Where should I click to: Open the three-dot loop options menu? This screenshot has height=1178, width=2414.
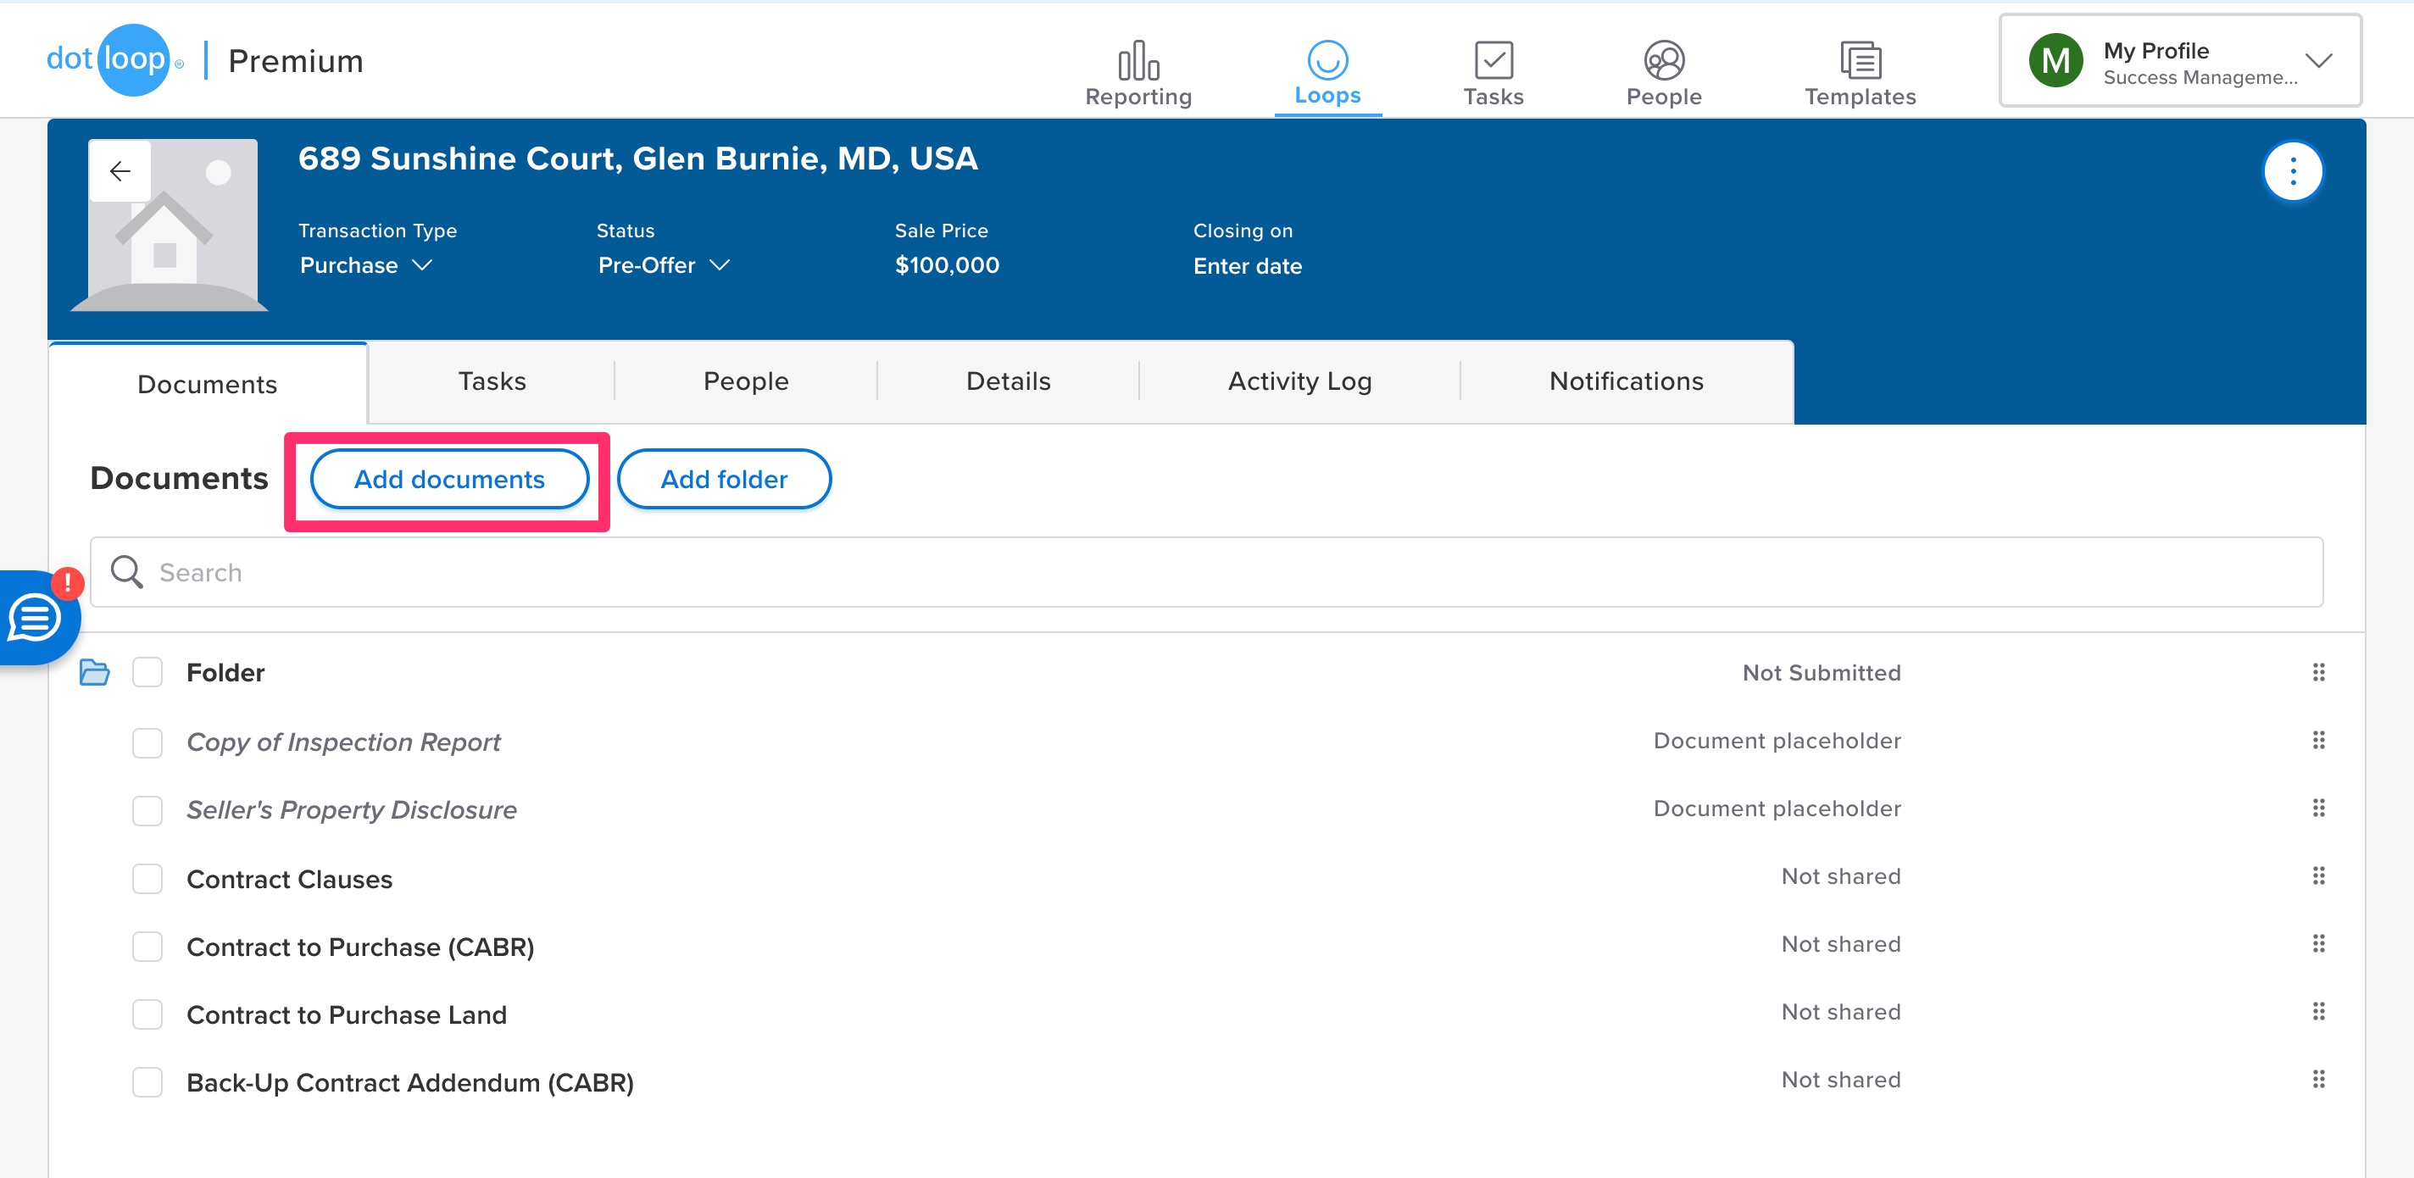coord(2291,171)
